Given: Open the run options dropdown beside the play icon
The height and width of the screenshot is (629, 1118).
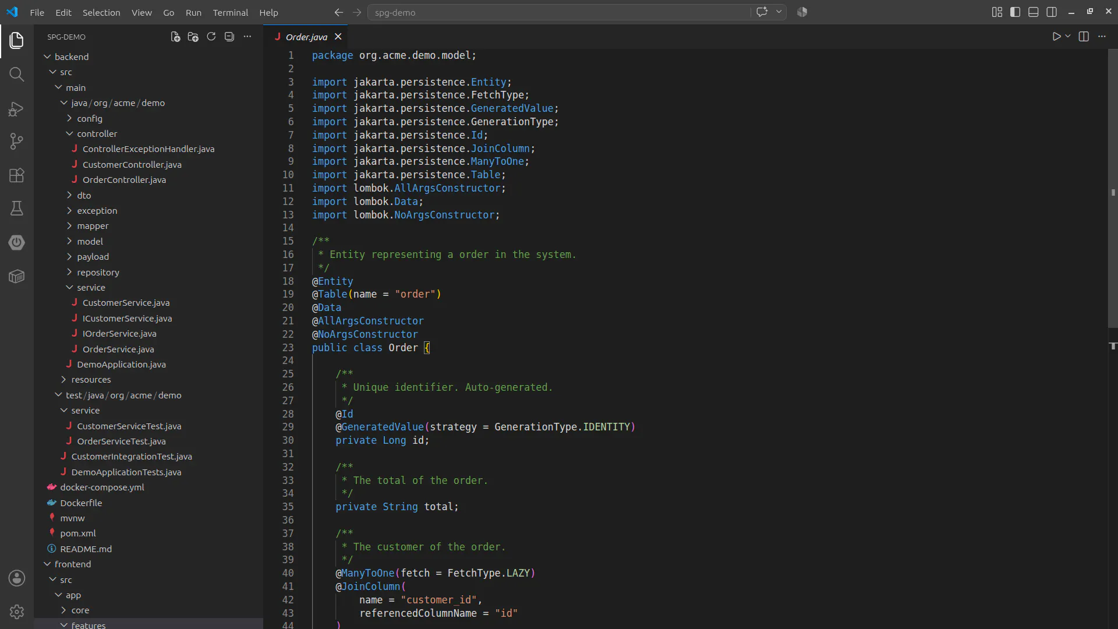Looking at the screenshot, I should click(1068, 37).
